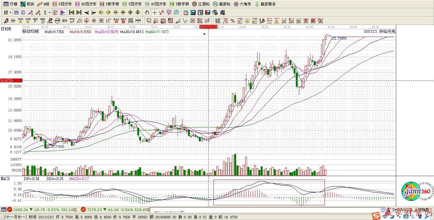Toggle the yellow right-arrow diamond button

tap(108, 12)
